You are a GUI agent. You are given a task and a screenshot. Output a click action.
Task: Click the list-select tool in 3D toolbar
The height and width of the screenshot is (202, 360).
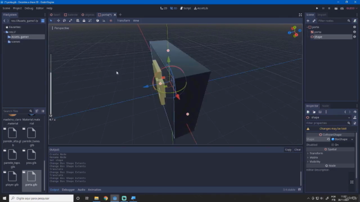tap(78, 21)
